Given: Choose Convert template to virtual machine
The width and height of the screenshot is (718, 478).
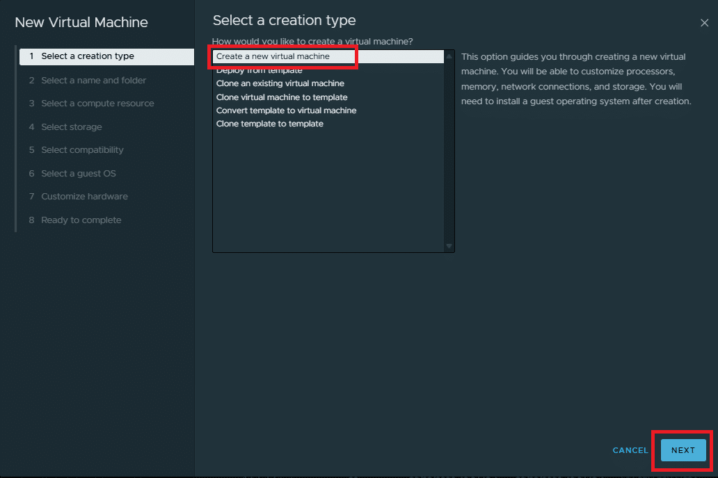Looking at the screenshot, I should coord(286,110).
